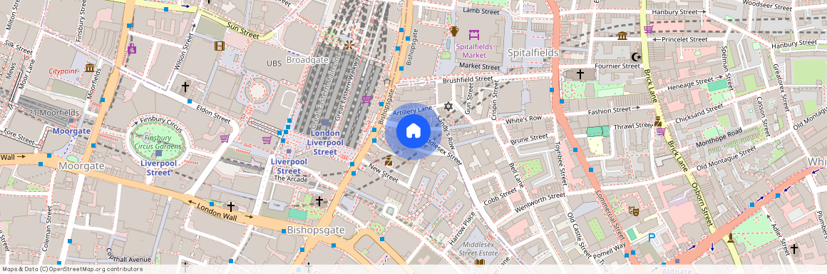827x274 pixels.
Task: Select the Fashion Street label
Action: pos(609,110)
